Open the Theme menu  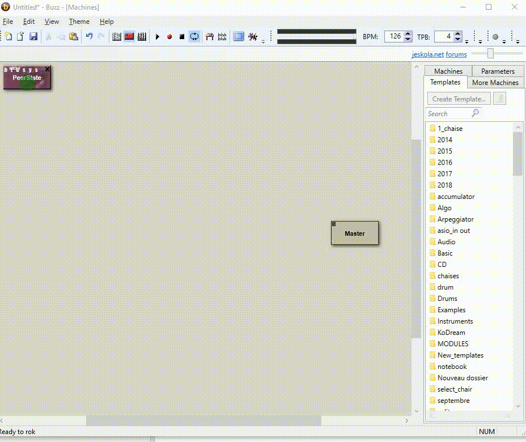[x=79, y=22]
